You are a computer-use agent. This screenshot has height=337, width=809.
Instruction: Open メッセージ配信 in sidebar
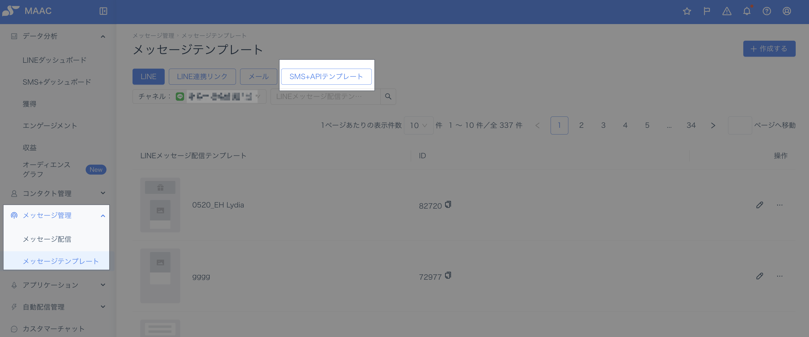[x=47, y=239]
